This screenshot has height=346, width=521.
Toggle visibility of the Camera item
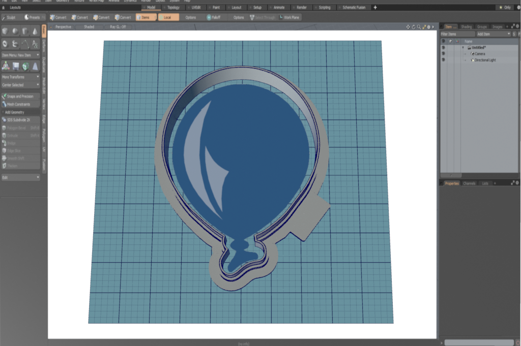point(443,53)
